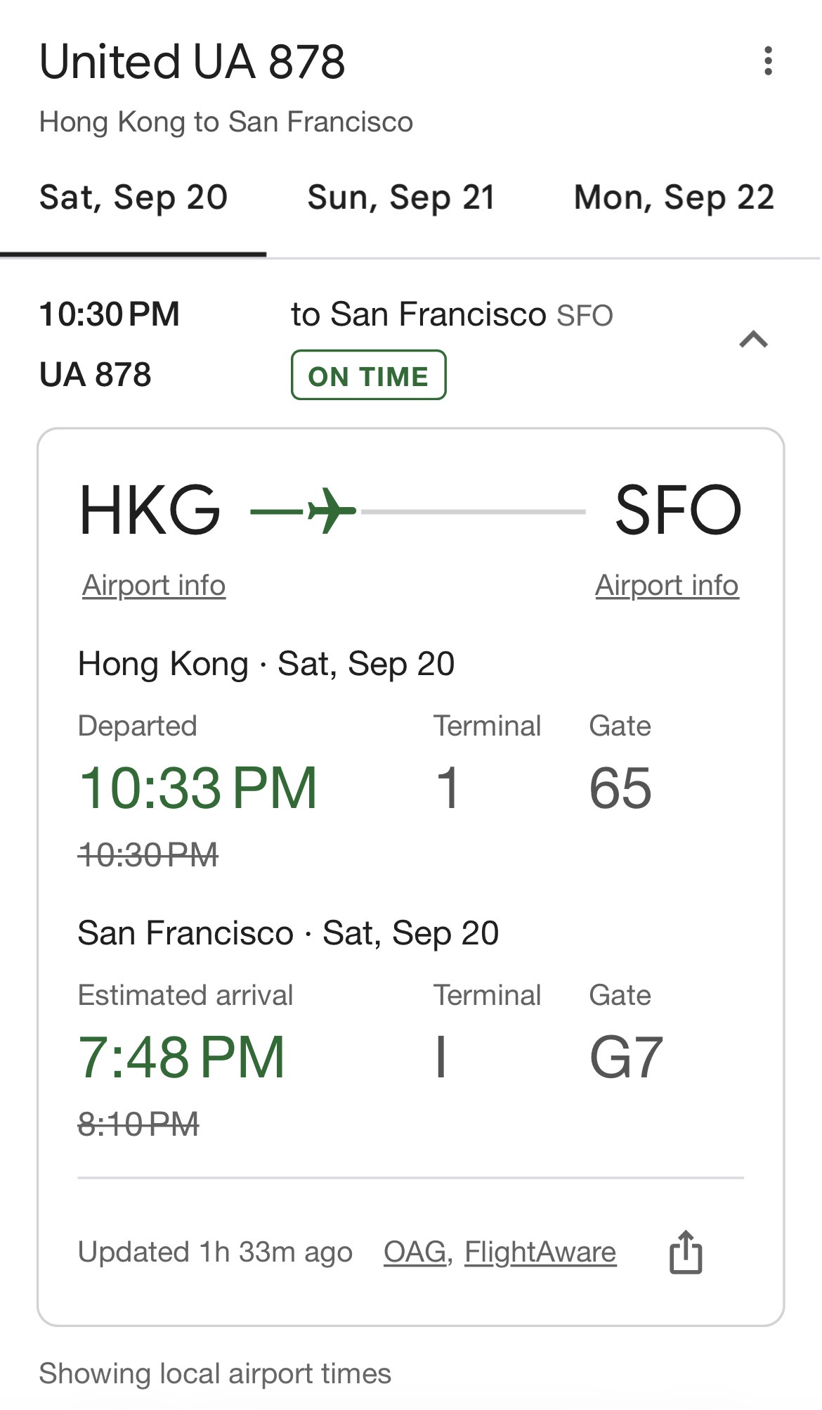Viewport: 822px width, 1410px height.
Task: Select the Sat, Sep 20 tab
Action: pyautogui.click(x=133, y=198)
